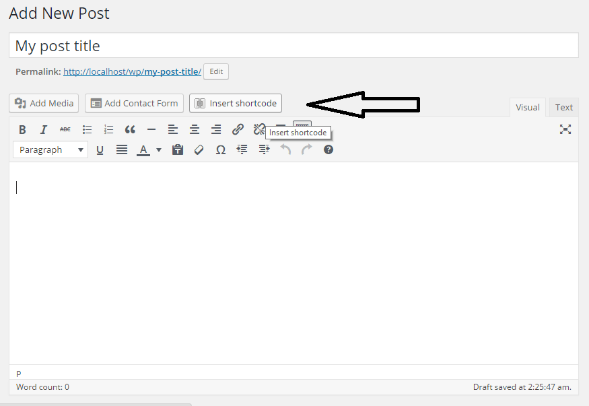Enable distraction-free writing mode
589x406 pixels.
(565, 129)
